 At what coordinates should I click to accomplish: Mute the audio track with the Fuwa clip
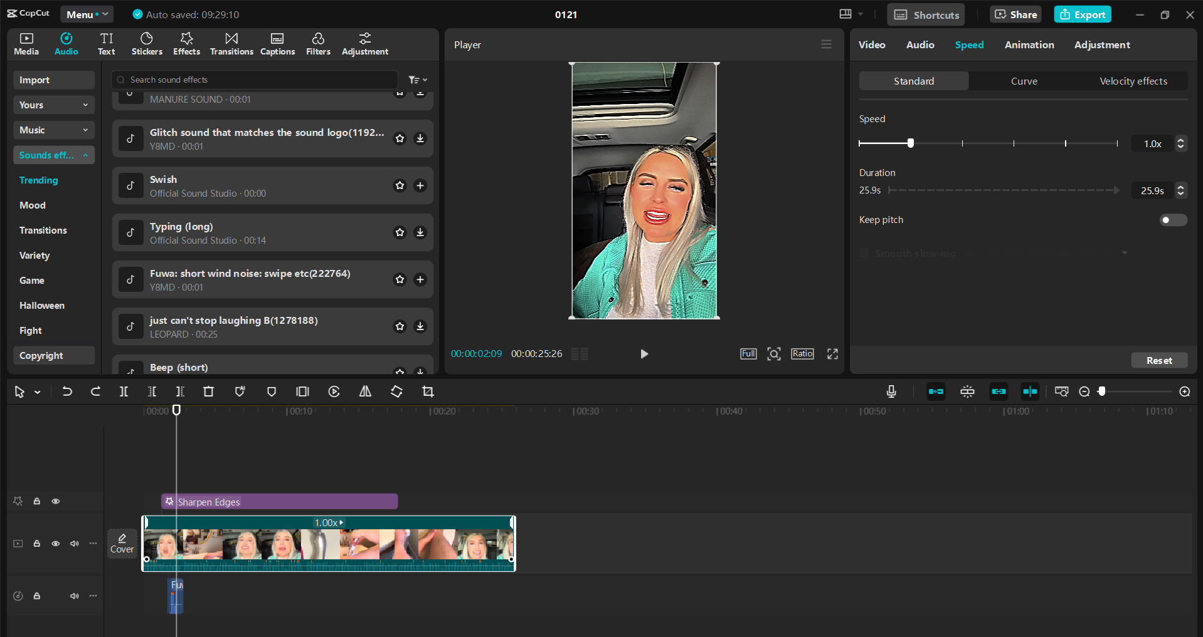[x=74, y=596]
